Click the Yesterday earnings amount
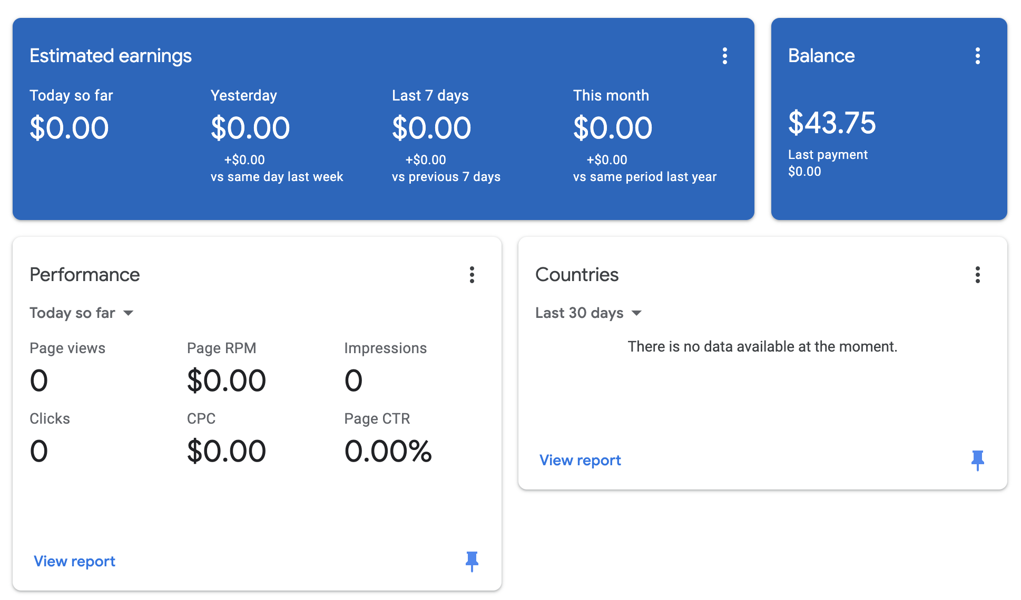Image resolution: width=1021 pixels, height=600 pixels. pos(250,128)
